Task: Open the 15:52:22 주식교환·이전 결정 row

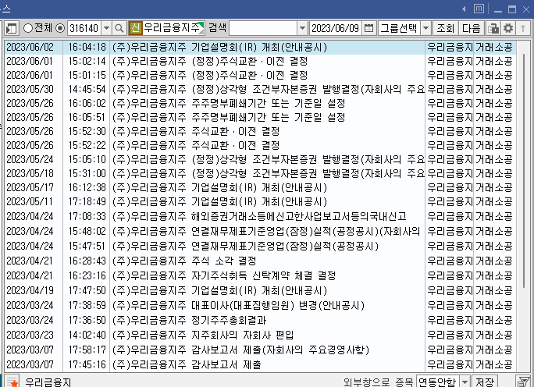Action: click(x=260, y=145)
